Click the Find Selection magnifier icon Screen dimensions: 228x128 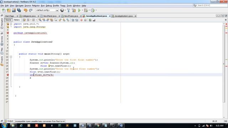tap(40, 20)
